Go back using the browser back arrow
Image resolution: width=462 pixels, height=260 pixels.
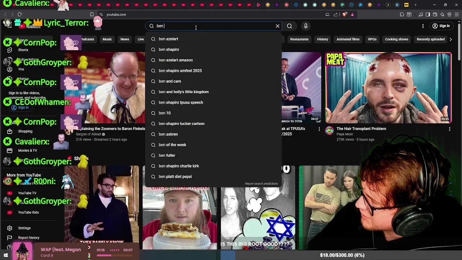(x=5, y=14)
